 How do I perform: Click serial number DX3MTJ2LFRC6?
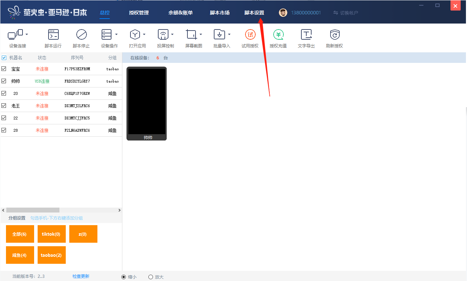(x=77, y=106)
